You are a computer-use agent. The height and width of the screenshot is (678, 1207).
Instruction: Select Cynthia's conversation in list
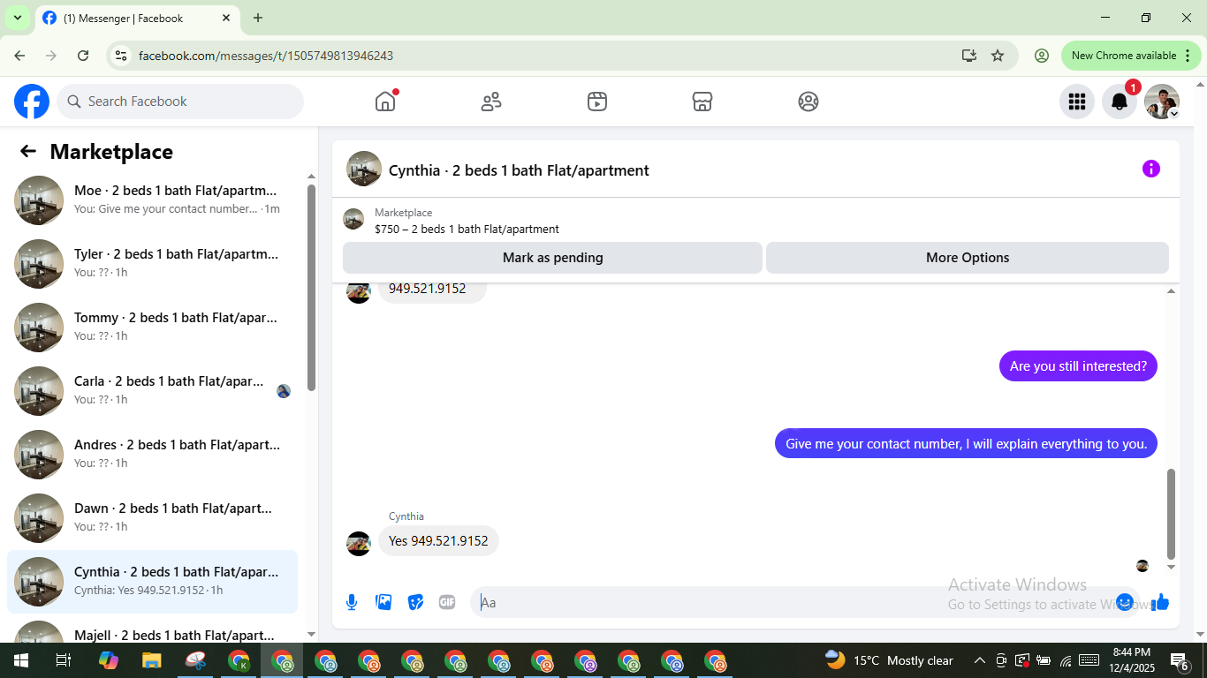152,582
